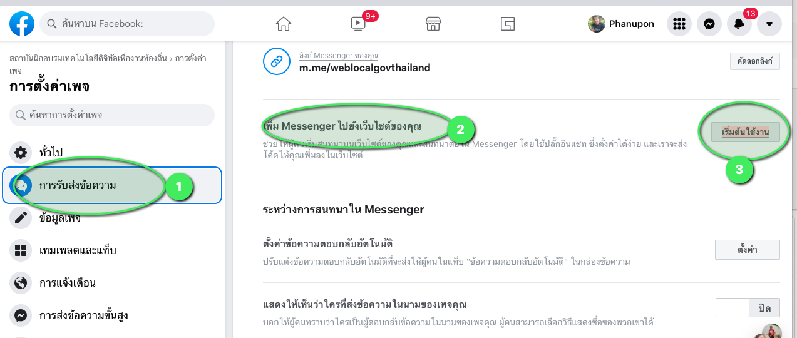
Task: Open the Messenger icon in top bar
Action: (x=709, y=24)
